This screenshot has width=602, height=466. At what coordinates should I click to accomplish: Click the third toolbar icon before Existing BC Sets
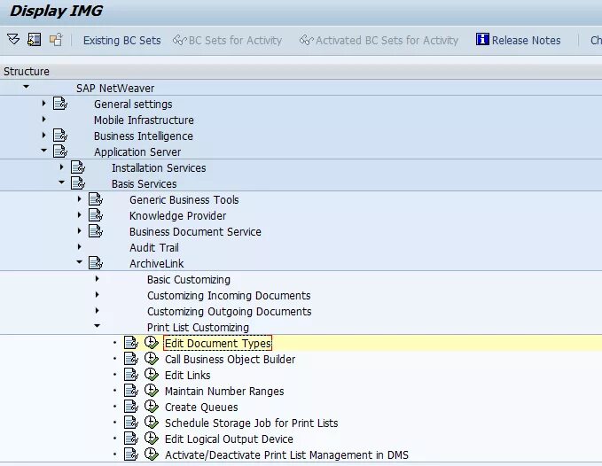[x=56, y=40]
